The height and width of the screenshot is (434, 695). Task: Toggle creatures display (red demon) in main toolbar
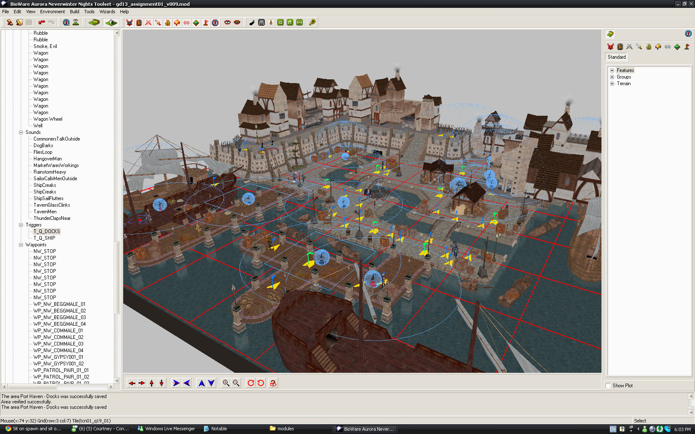[129, 22]
